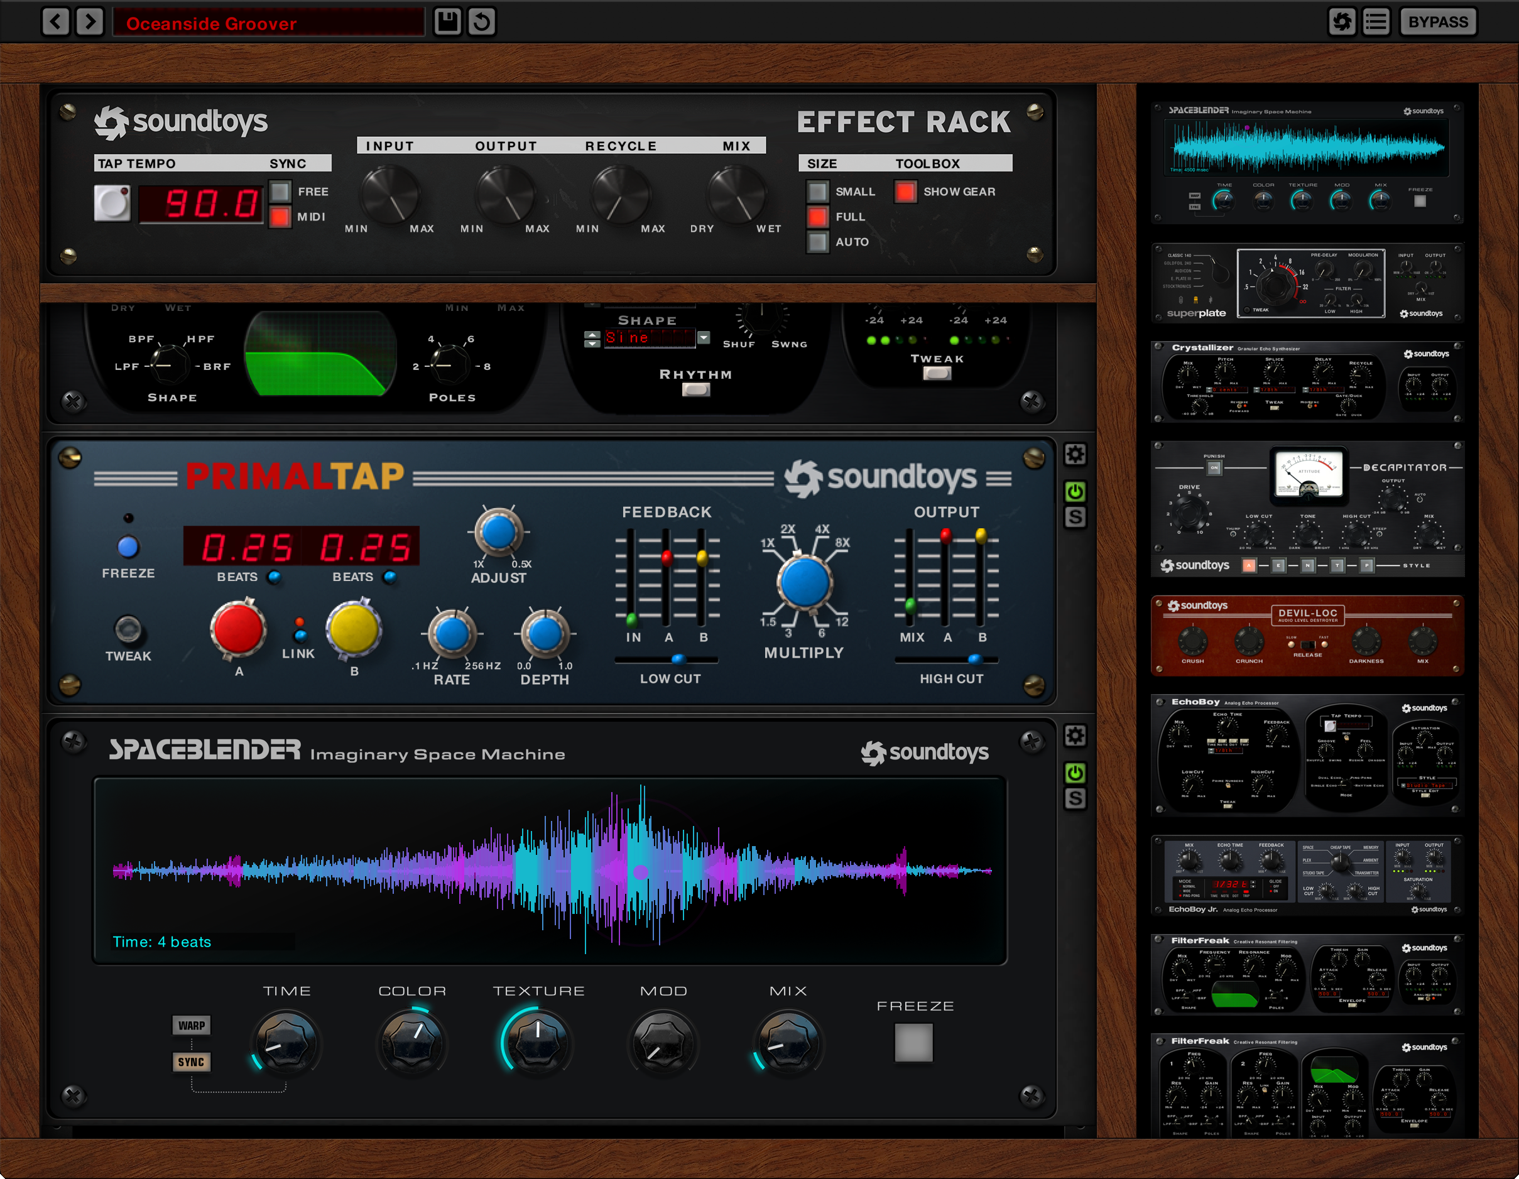Image resolution: width=1519 pixels, height=1179 pixels.
Task: Open the Sine rhythm shape dropdown
Action: (704, 338)
